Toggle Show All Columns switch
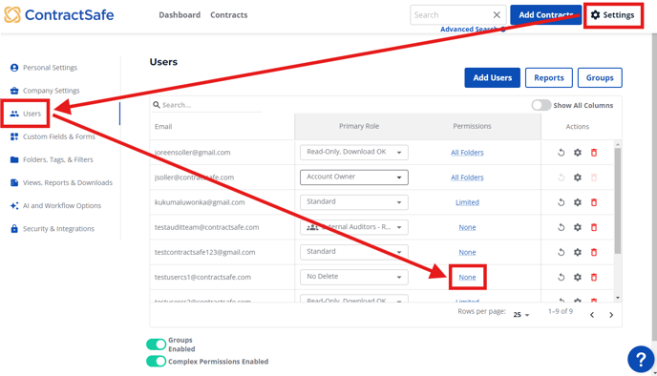The image size is (657, 376). (540, 105)
